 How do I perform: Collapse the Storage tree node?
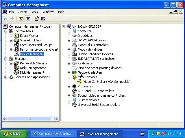coord(5,59)
